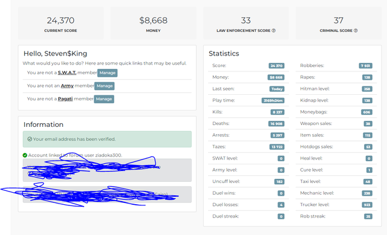Click the Hello, Steven$King heading

tap(55, 54)
